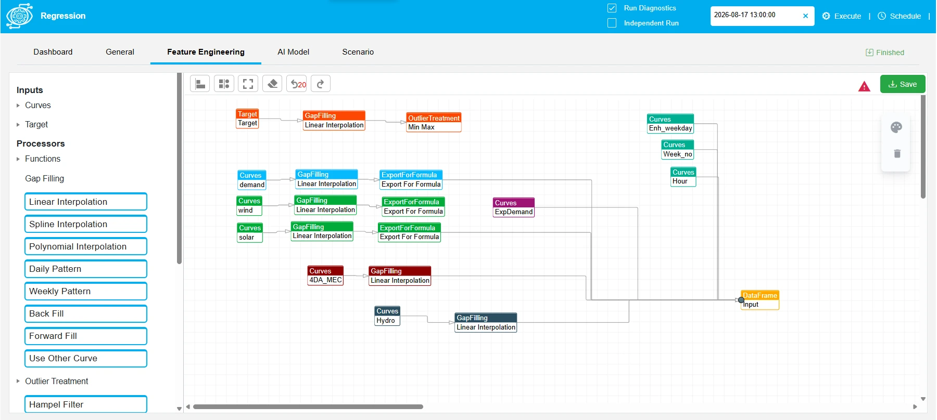Open the Scenario tab
This screenshot has width=937, height=420.
[x=358, y=52]
